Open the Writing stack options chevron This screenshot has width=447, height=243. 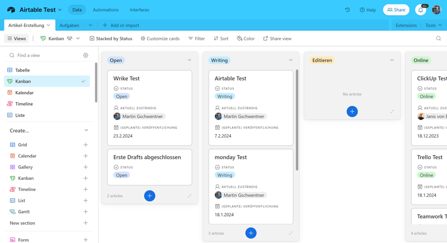291,60
